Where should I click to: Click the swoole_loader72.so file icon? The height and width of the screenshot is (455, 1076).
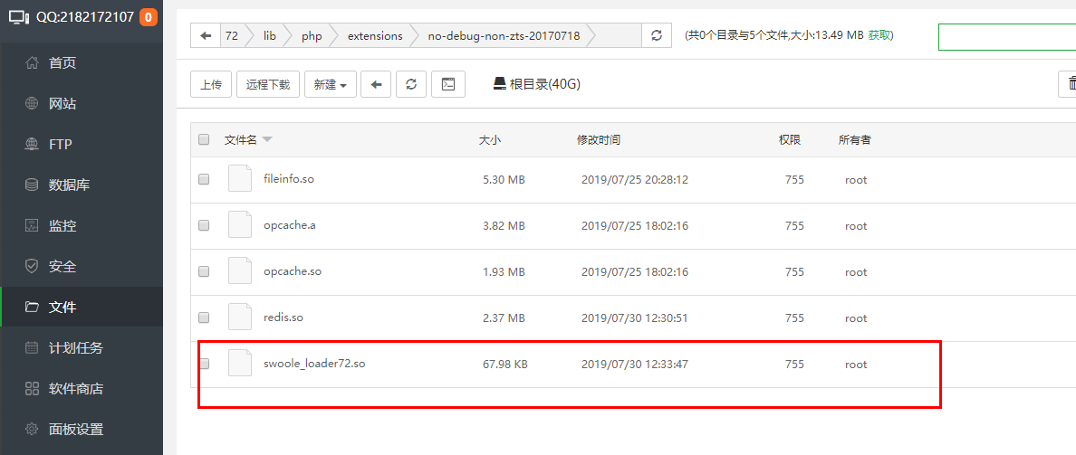[x=239, y=364]
